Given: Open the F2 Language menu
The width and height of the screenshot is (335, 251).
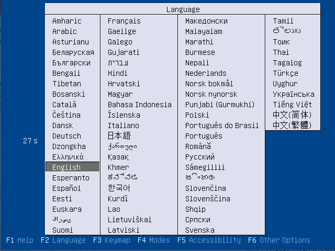Looking at the screenshot, I should [63, 240].
